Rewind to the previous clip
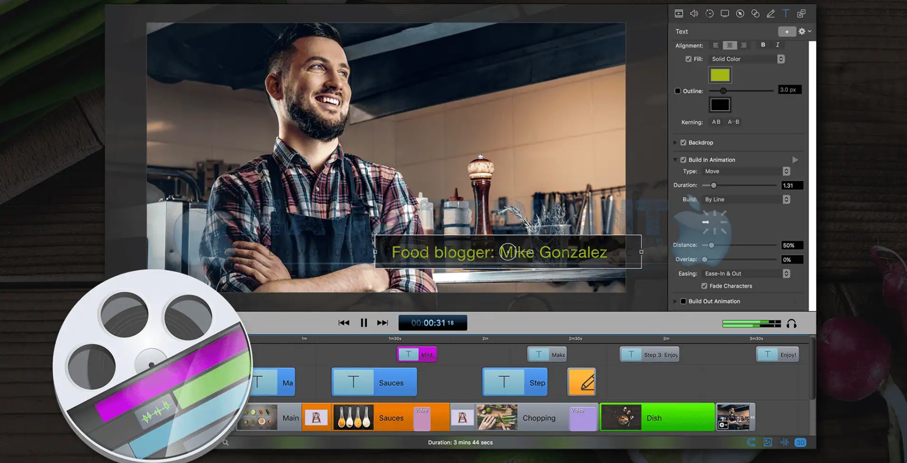Screen dimensions: 907x463 click(x=344, y=323)
